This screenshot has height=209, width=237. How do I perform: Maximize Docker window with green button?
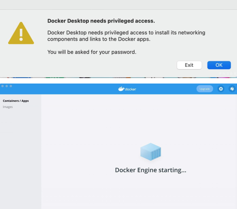pyautogui.click(x=11, y=85)
